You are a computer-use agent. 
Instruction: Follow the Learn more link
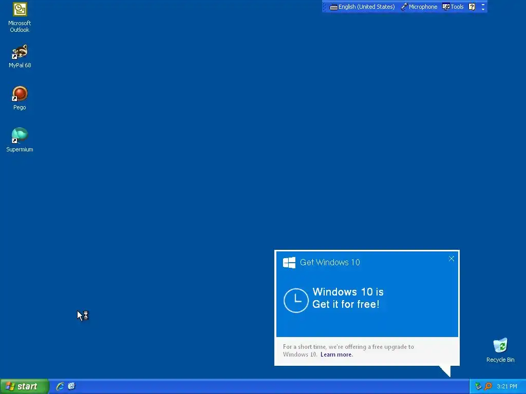click(x=336, y=354)
